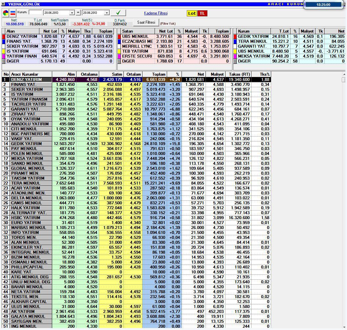
Task: Click magenta swatch beside ERSTE SECURI
Action: point(119,56)
